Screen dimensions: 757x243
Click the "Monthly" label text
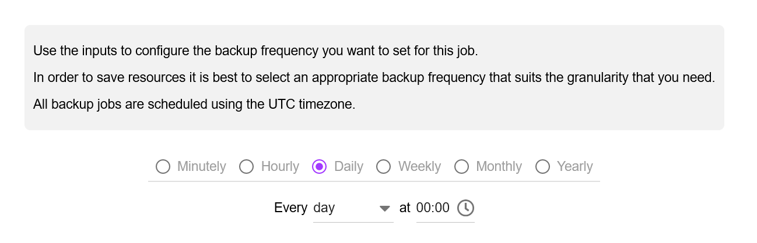pos(499,167)
